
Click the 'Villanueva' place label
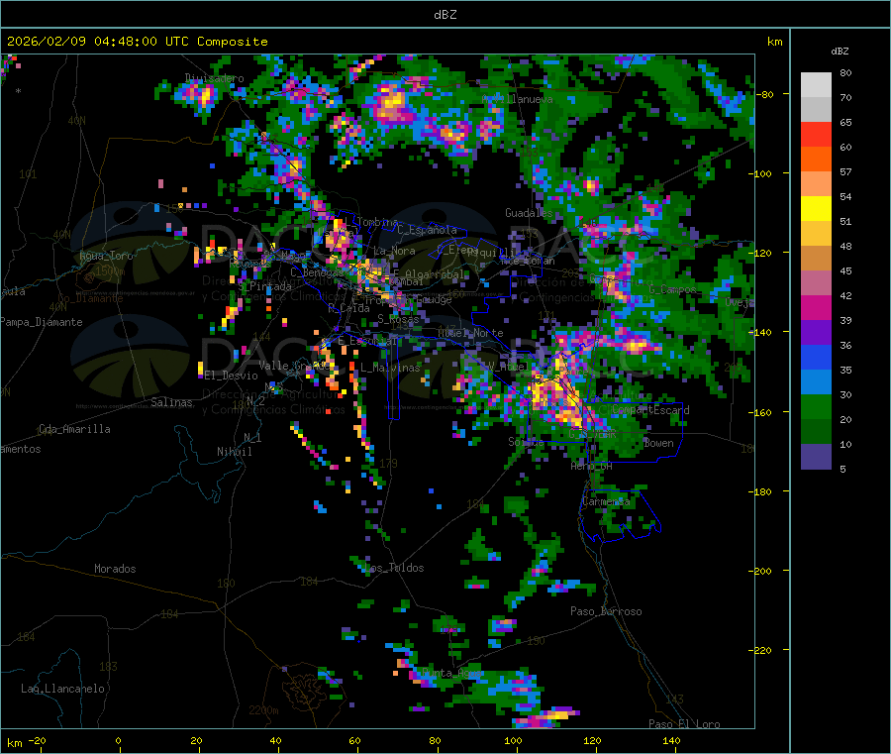pyautogui.click(x=517, y=99)
